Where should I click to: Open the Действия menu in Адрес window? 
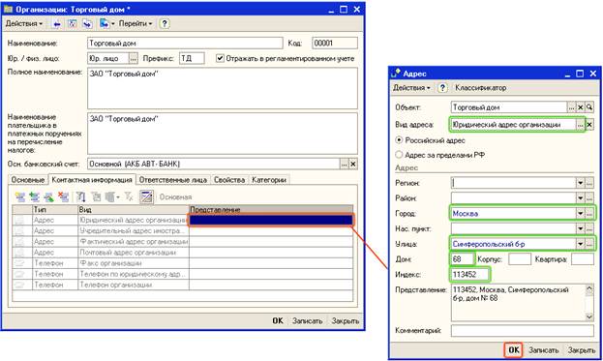tap(411, 88)
